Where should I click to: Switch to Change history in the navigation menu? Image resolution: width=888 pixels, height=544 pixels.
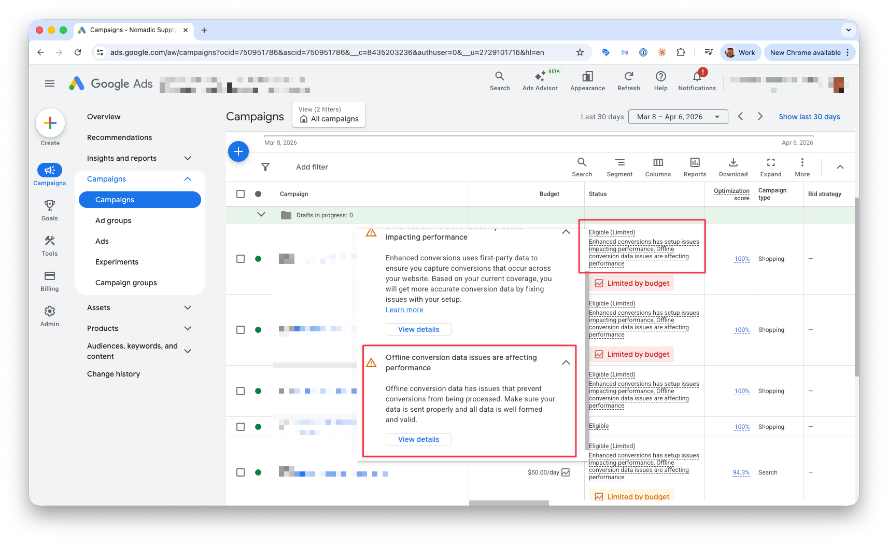pos(114,373)
